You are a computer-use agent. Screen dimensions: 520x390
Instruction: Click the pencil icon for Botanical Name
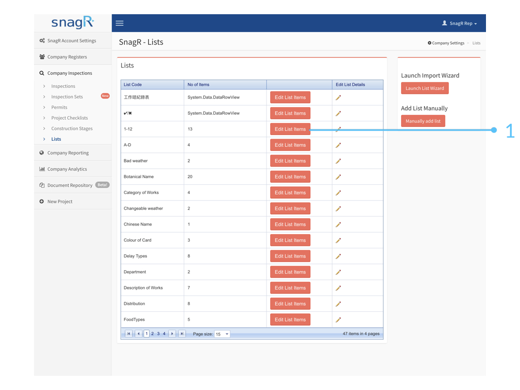(338, 177)
